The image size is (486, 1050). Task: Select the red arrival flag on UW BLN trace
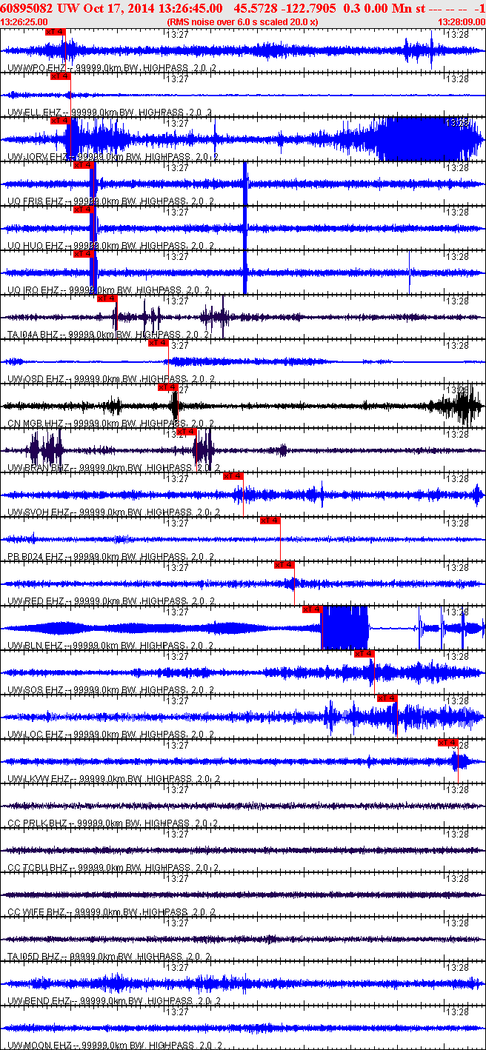coord(312,609)
